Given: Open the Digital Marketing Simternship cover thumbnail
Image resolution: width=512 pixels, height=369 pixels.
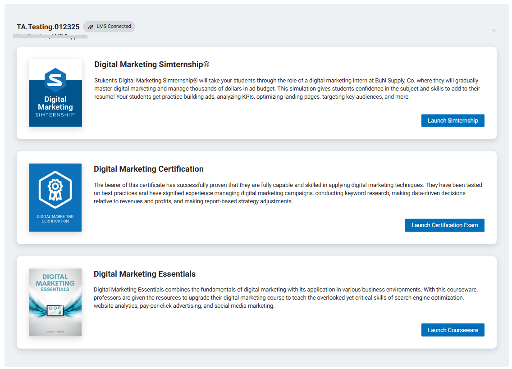Looking at the screenshot, I should pos(55,93).
